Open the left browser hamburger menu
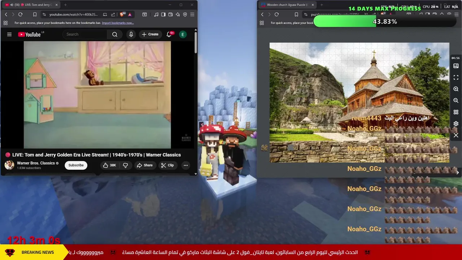This screenshot has width=462, height=260. [x=192, y=14]
